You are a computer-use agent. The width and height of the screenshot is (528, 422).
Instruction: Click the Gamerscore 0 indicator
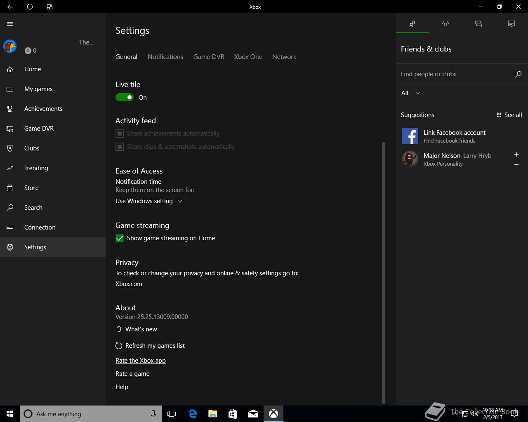31,51
